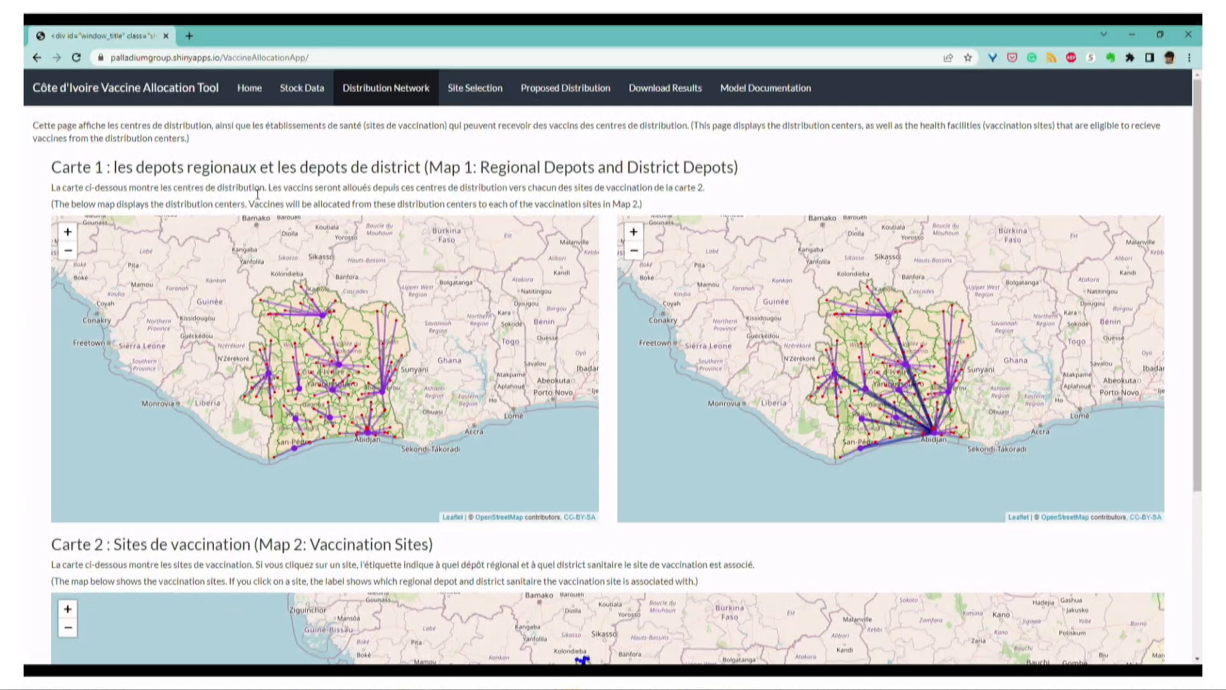Viewport: 1226px width, 690px height.
Task: Open the Proposed Distribution page
Action: pyautogui.click(x=565, y=88)
